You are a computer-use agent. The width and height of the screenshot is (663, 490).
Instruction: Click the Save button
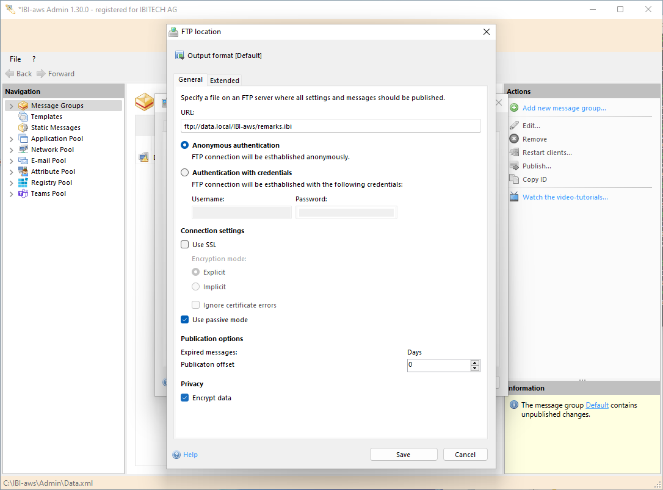click(x=403, y=454)
